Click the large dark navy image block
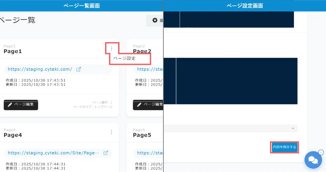 (x=237, y=81)
